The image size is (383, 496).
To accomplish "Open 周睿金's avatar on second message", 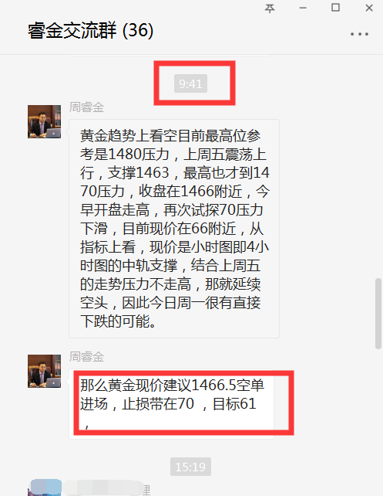I will coord(44,371).
